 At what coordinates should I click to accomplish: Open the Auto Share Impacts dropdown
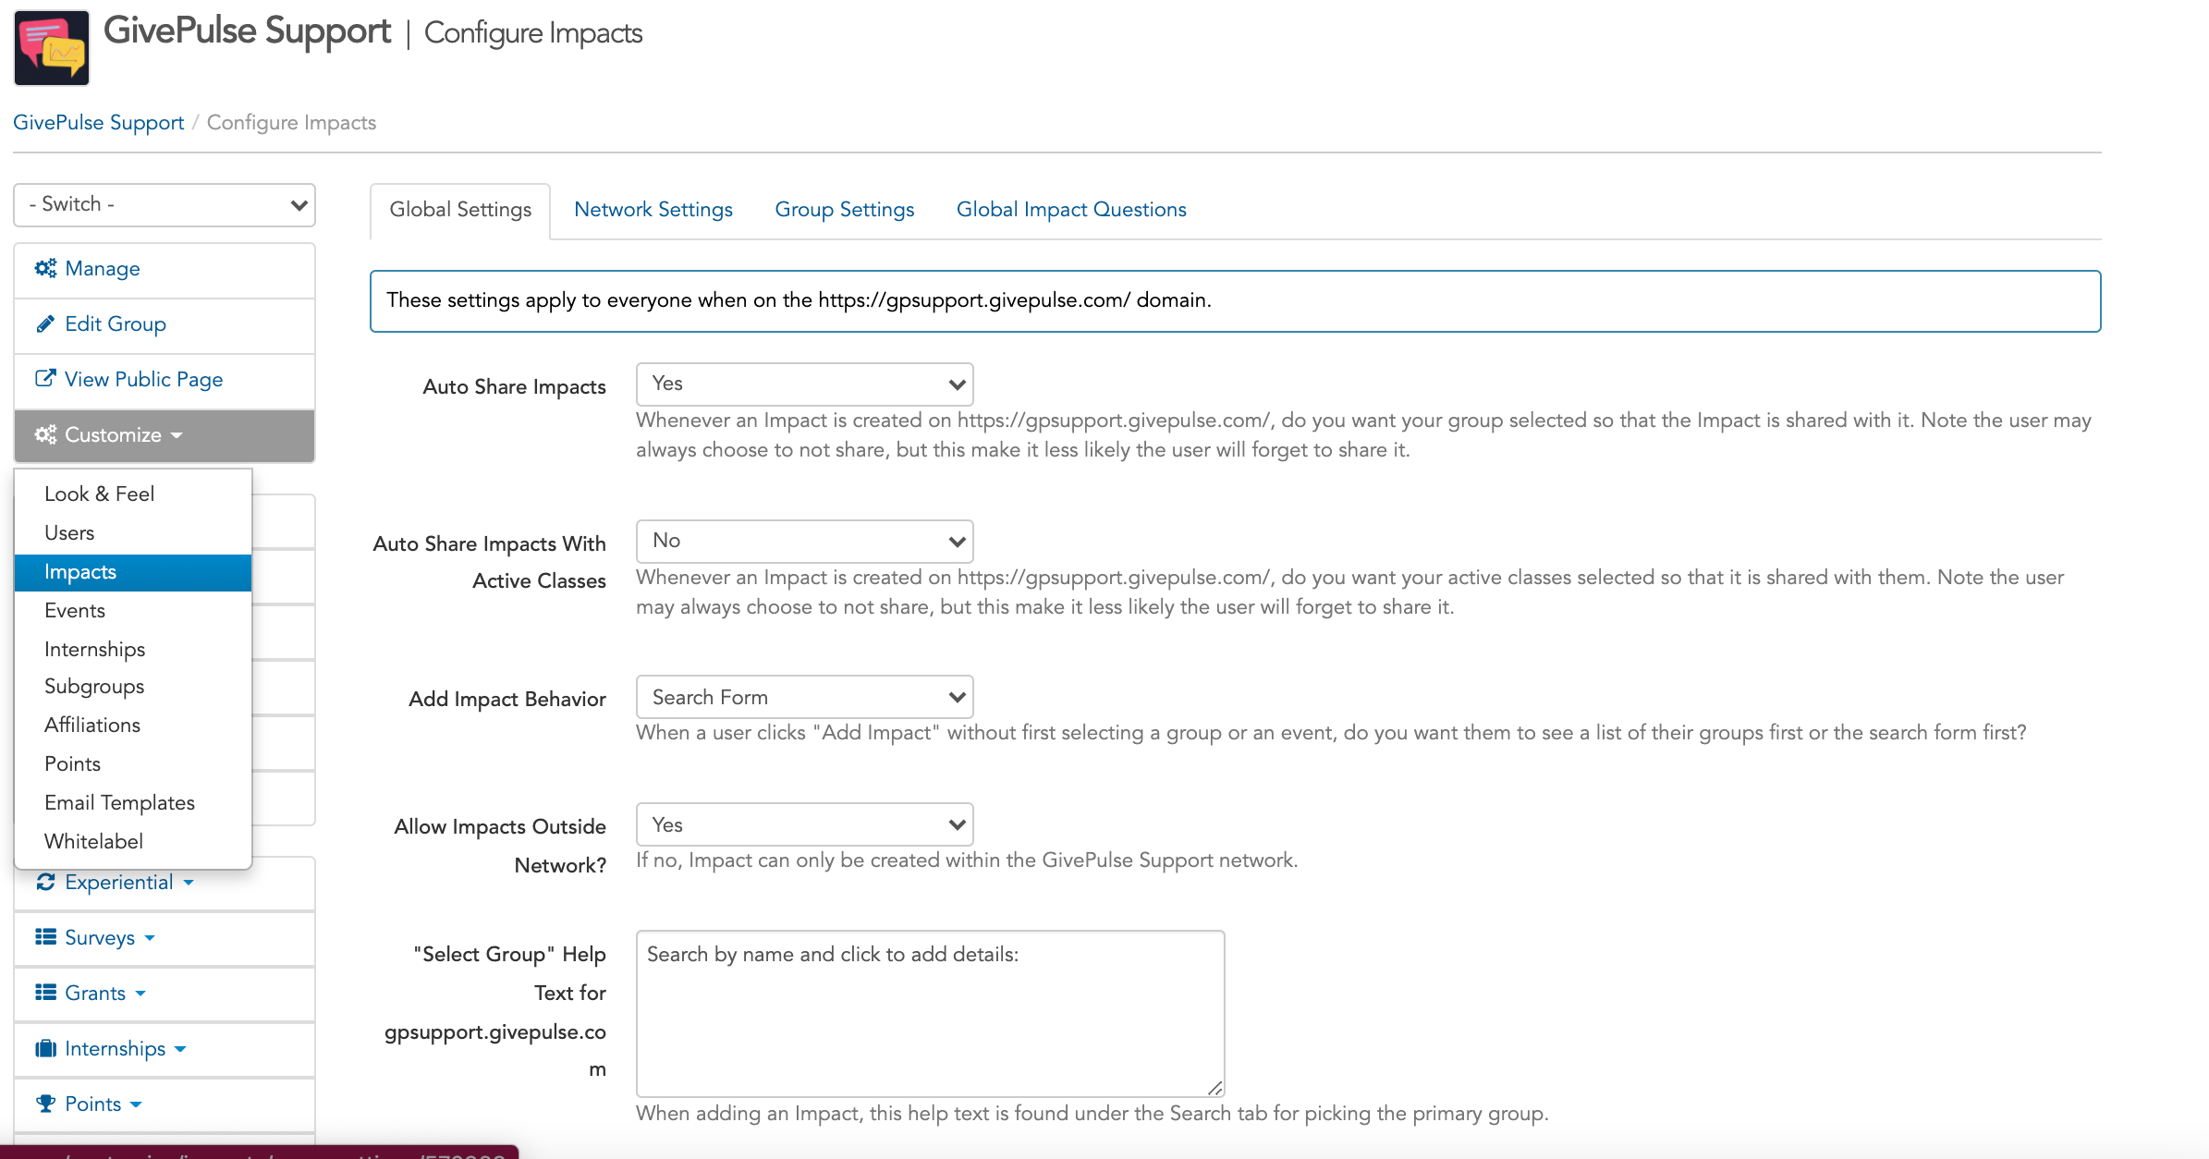[x=804, y=384]
